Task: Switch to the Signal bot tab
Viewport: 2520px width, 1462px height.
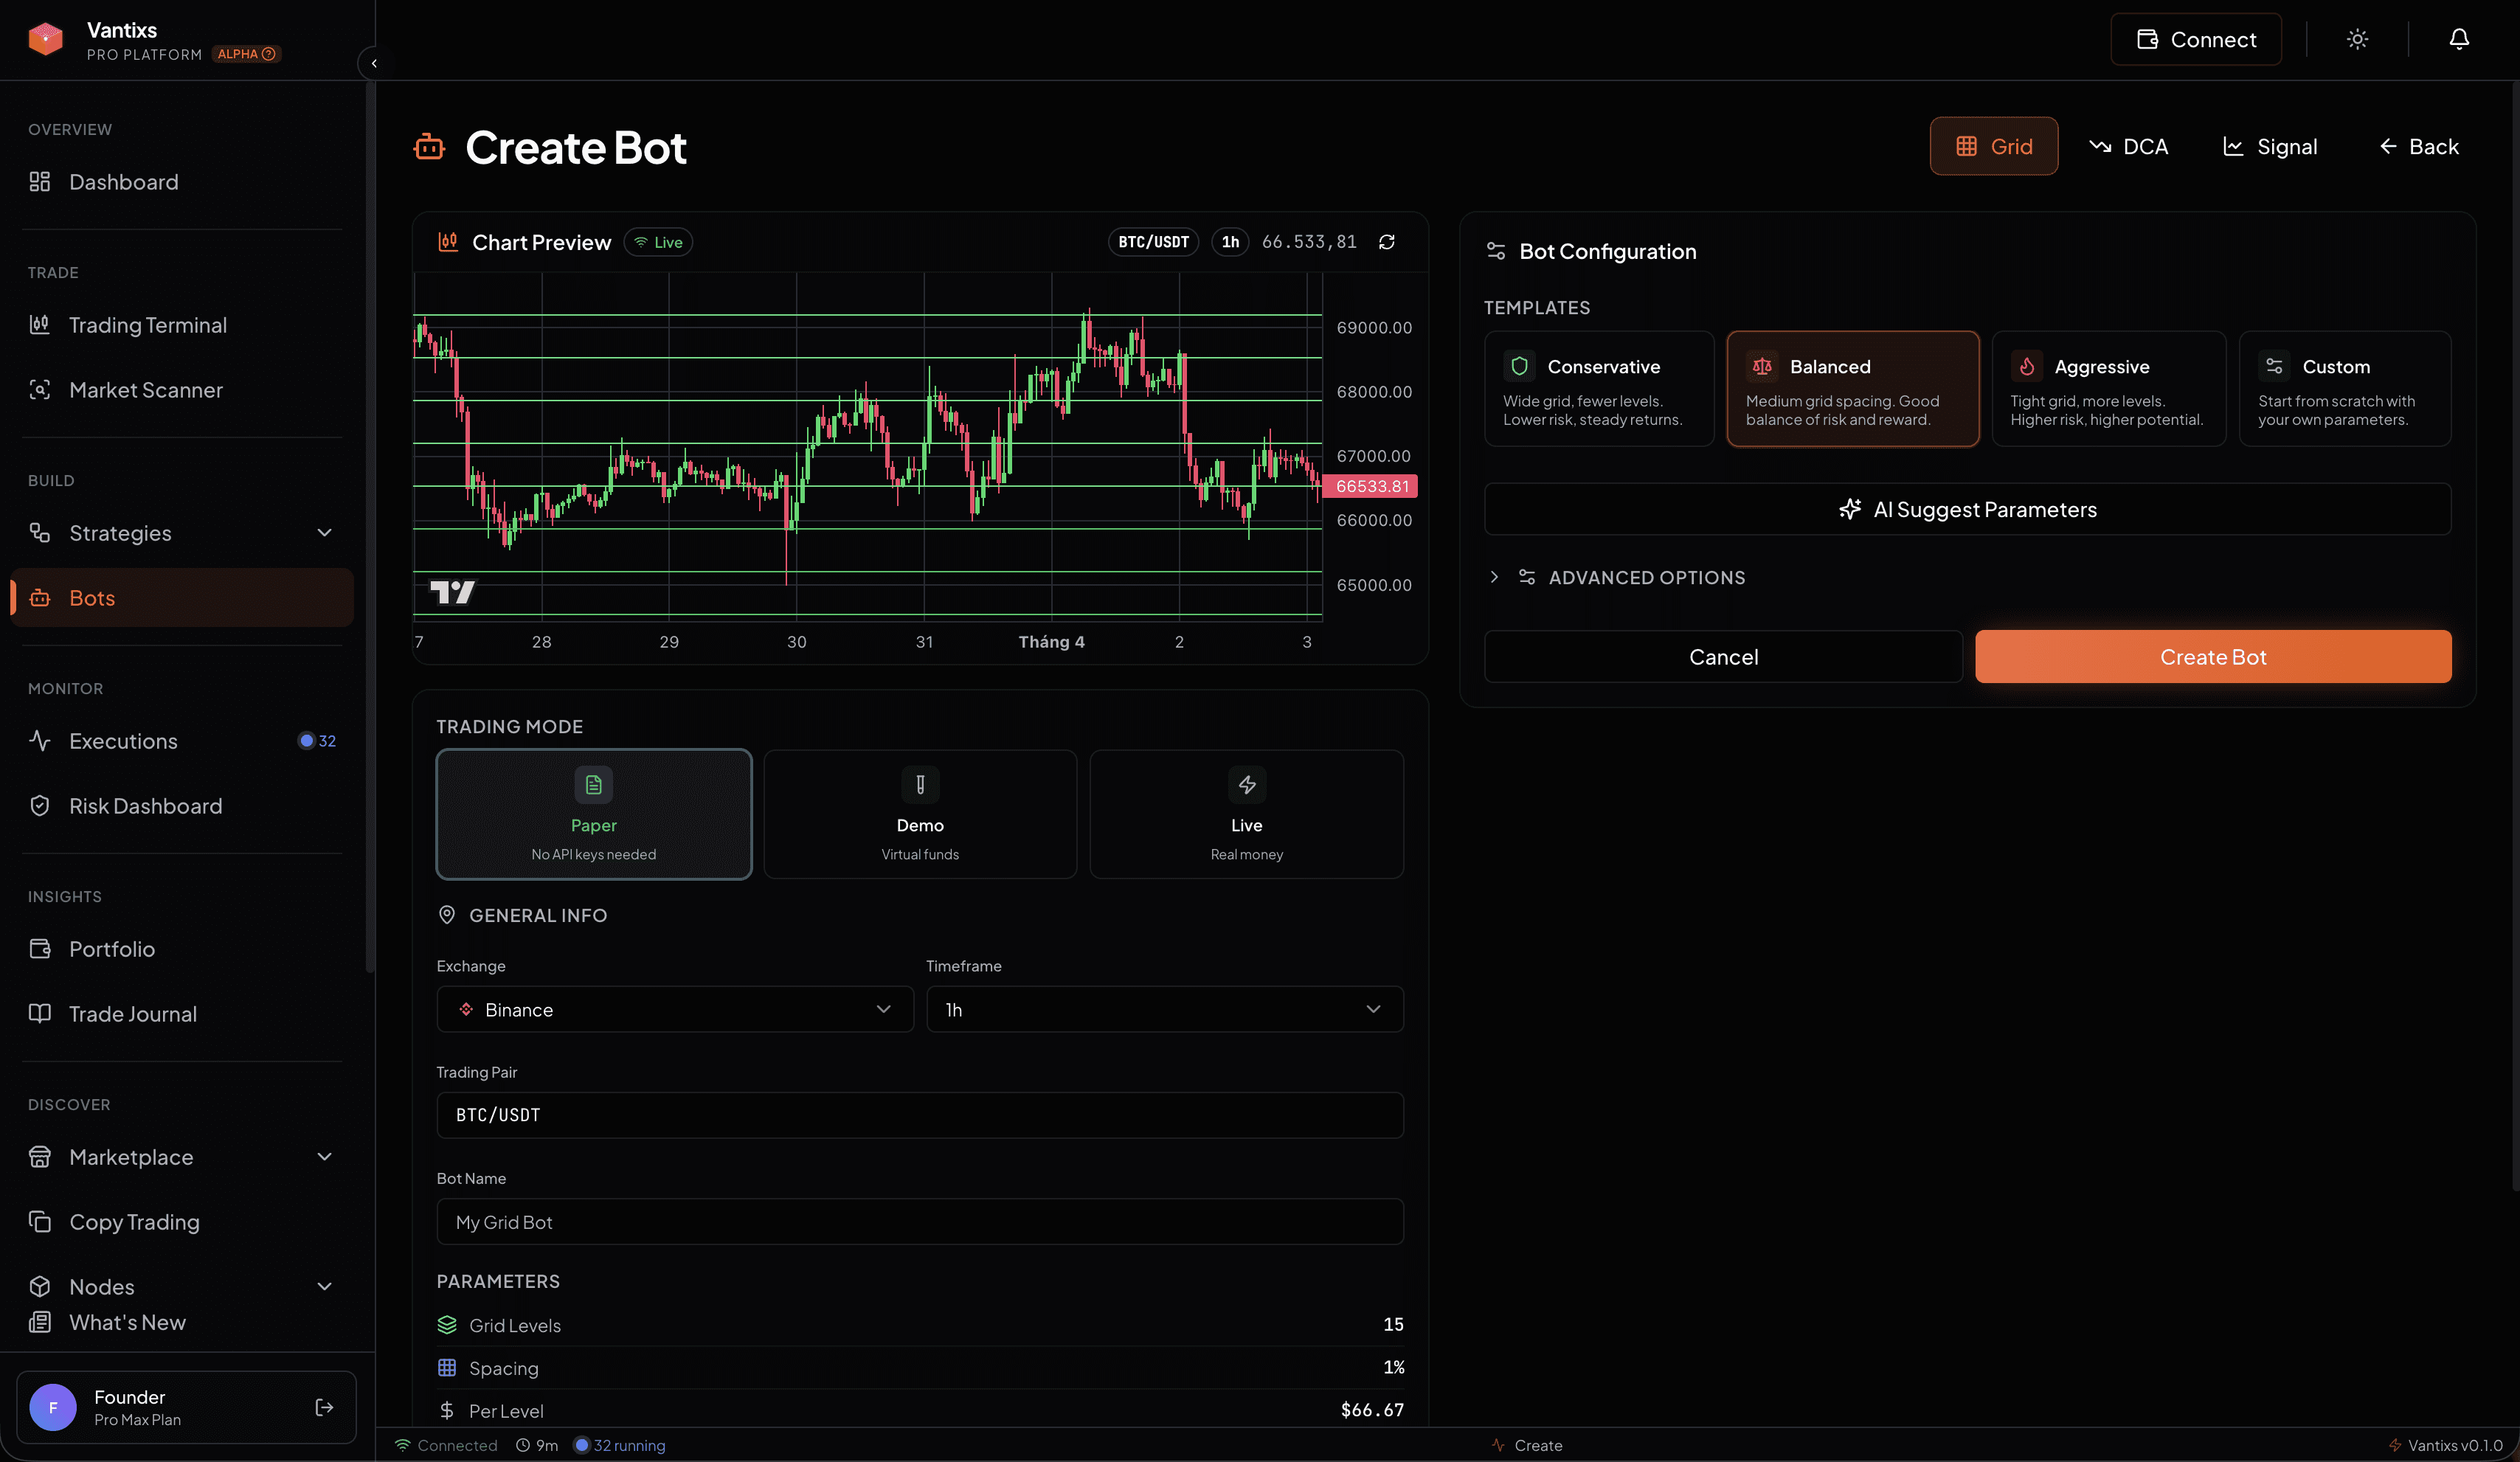Action: tap(2270, 146)
